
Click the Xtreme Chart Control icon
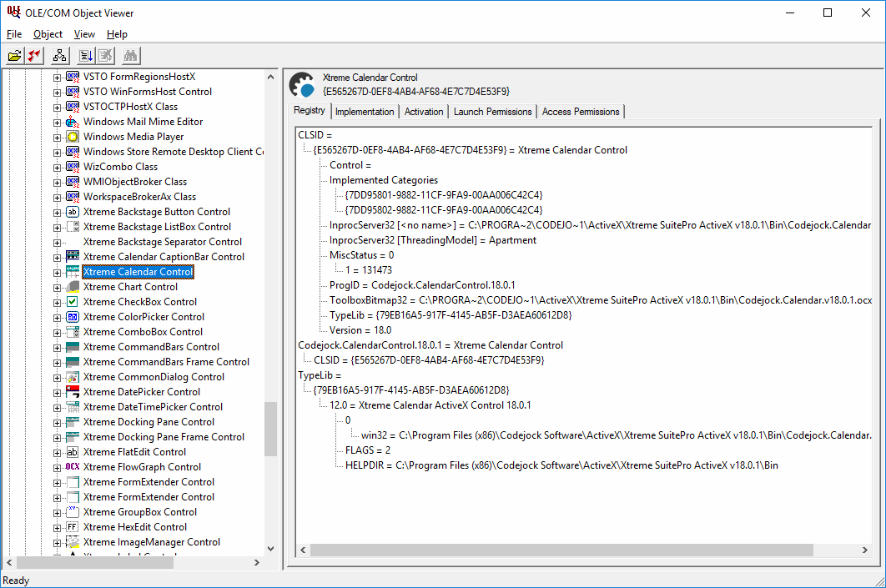pyautogui.click(x=73, y=287)
